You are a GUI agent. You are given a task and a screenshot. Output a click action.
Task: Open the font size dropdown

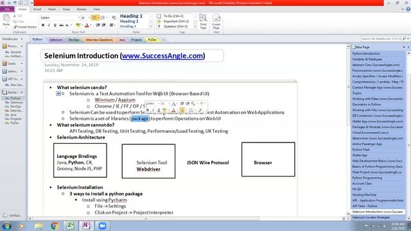[89, 18]
